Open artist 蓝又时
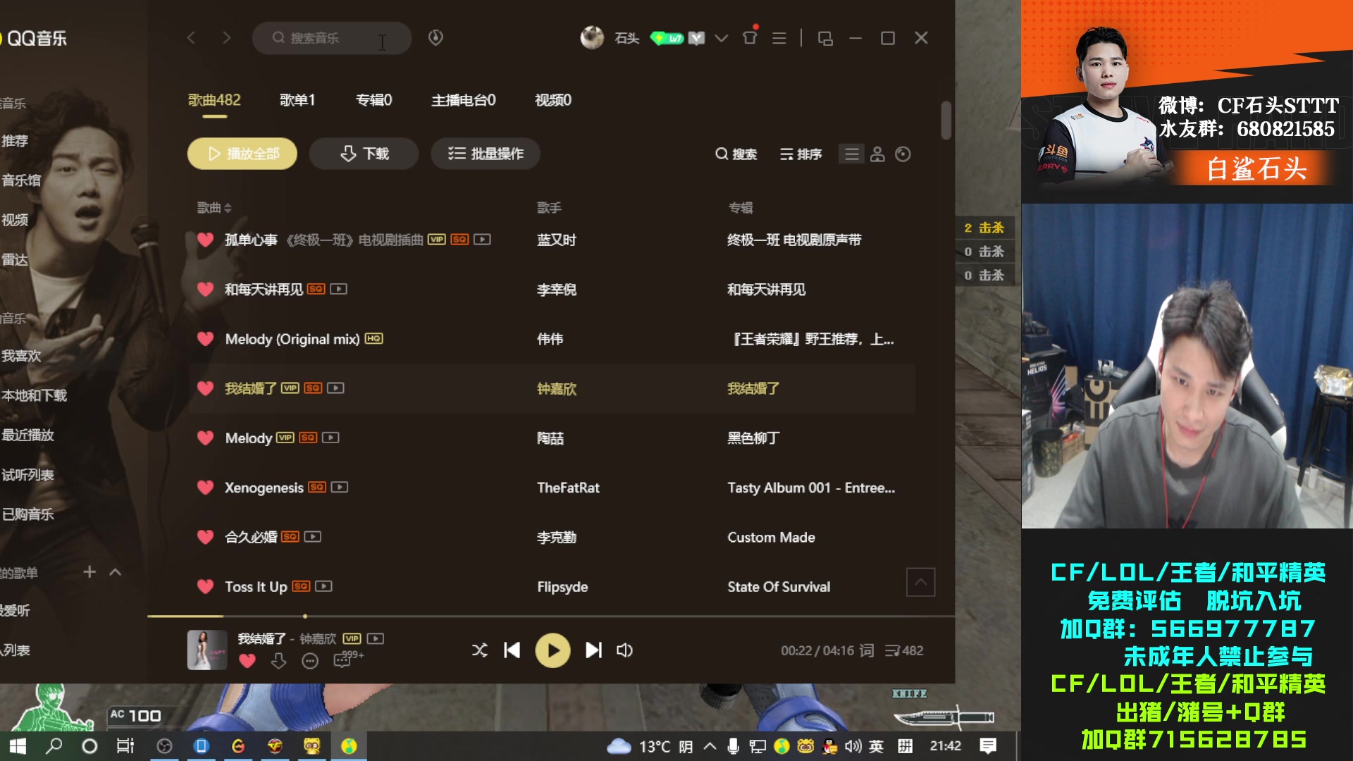The height and width of the screenshot is (761, 1353). [x=557, y=240]
